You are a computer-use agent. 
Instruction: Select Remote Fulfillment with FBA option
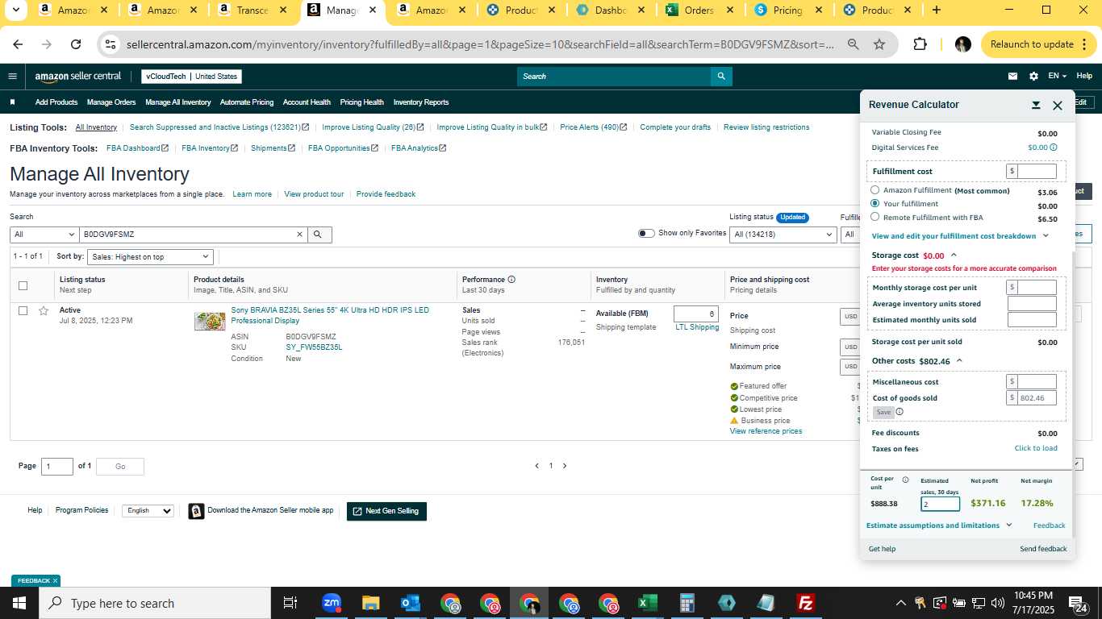pos(875,217)
